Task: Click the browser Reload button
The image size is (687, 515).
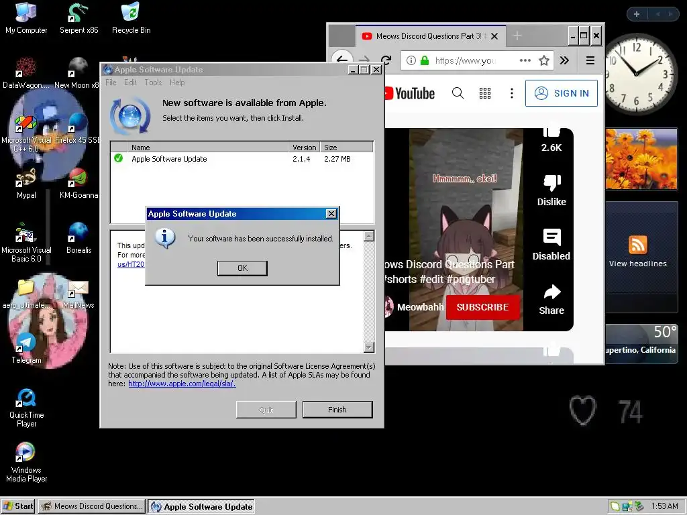Action: click(386, 60)
